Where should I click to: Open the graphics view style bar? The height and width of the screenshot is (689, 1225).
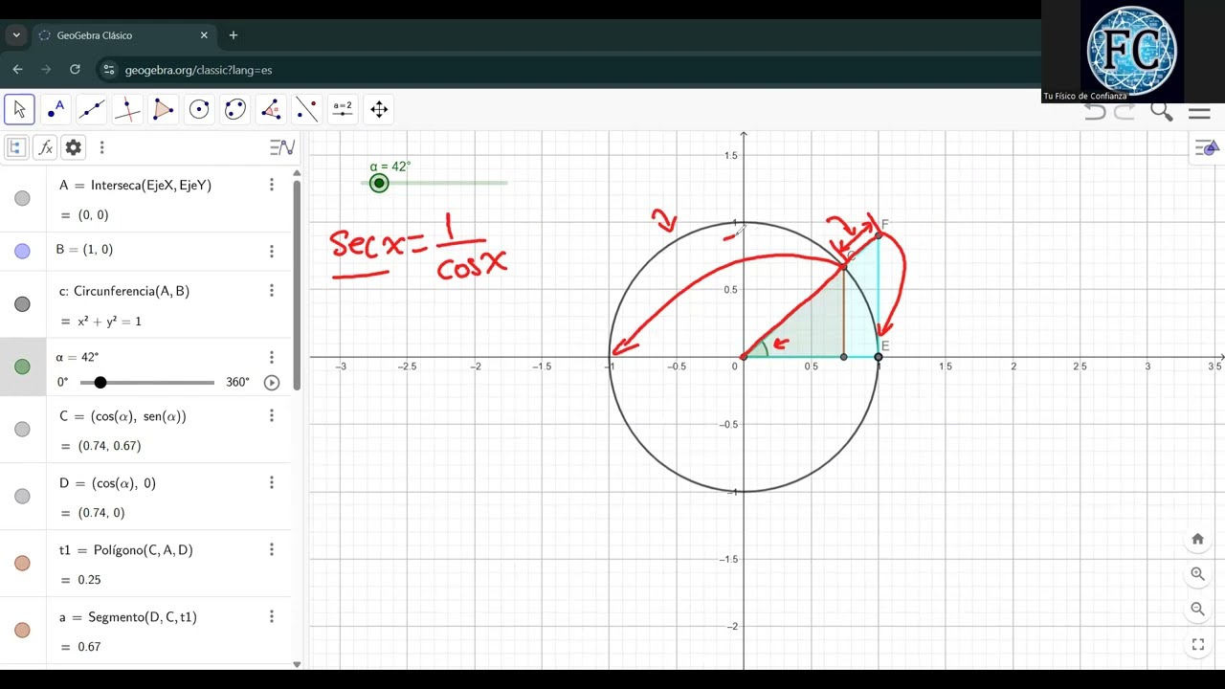click(1206, 147)
